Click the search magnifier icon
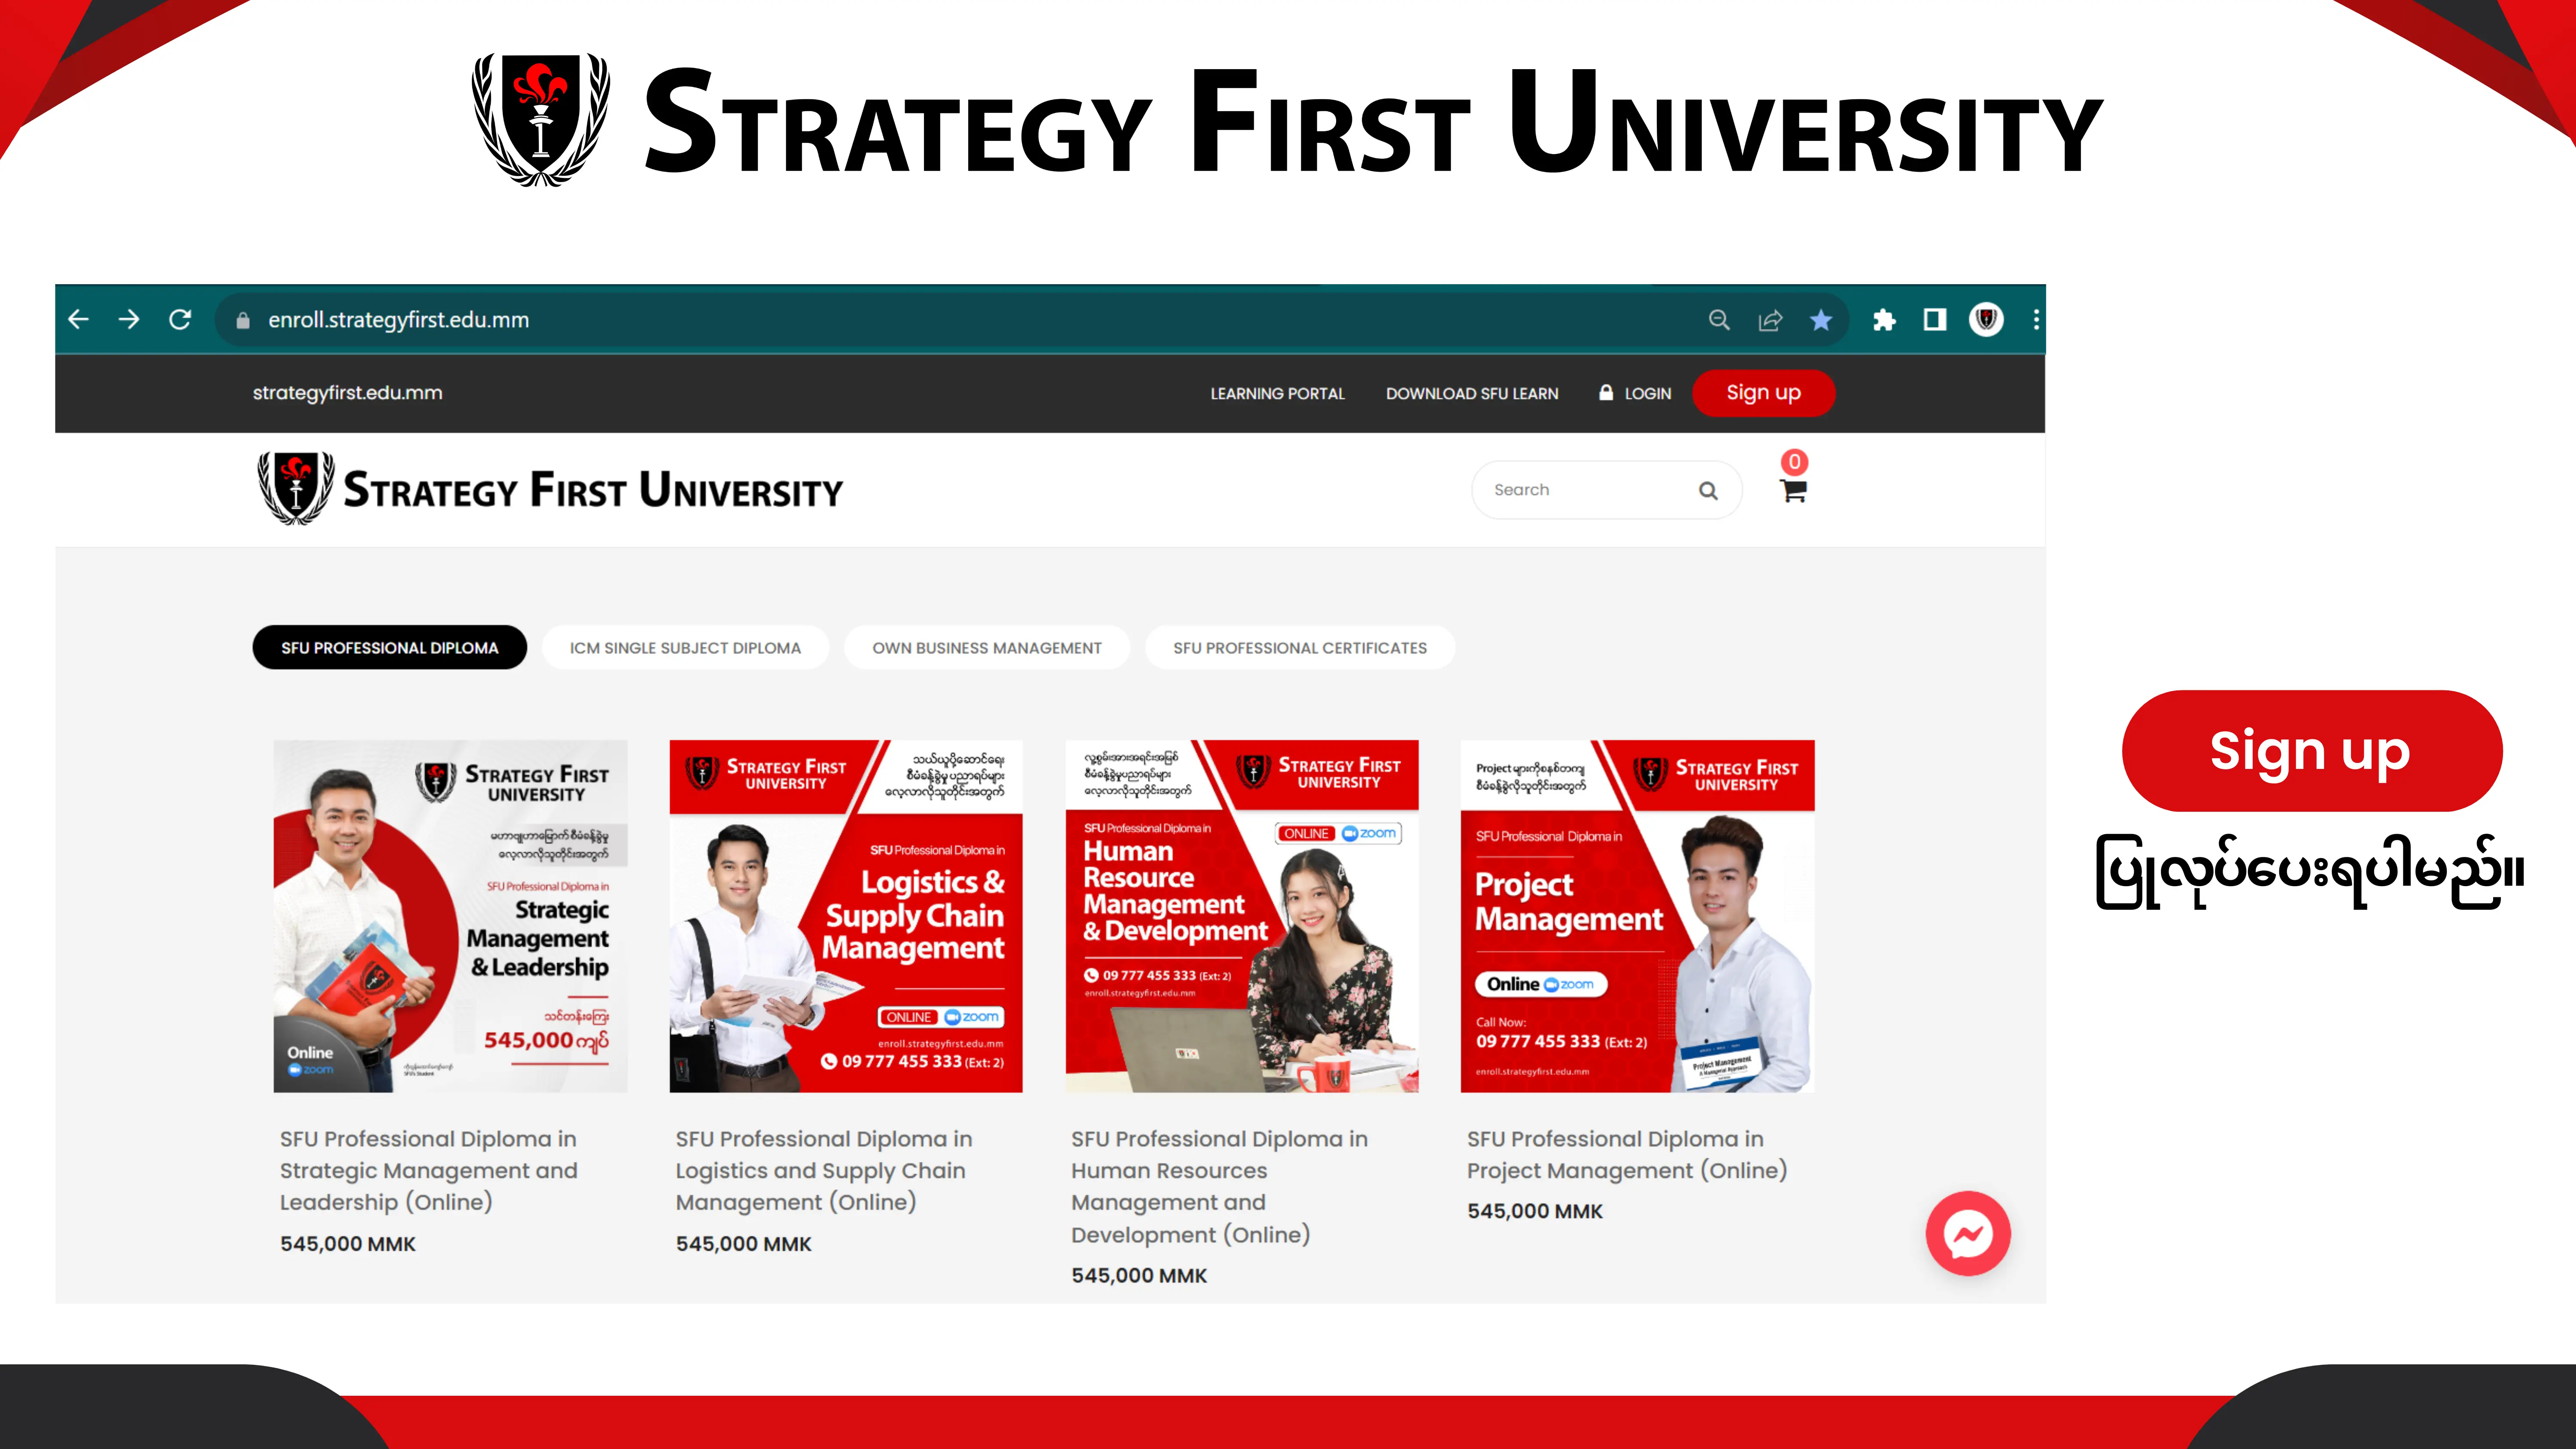 point(1708,490)
